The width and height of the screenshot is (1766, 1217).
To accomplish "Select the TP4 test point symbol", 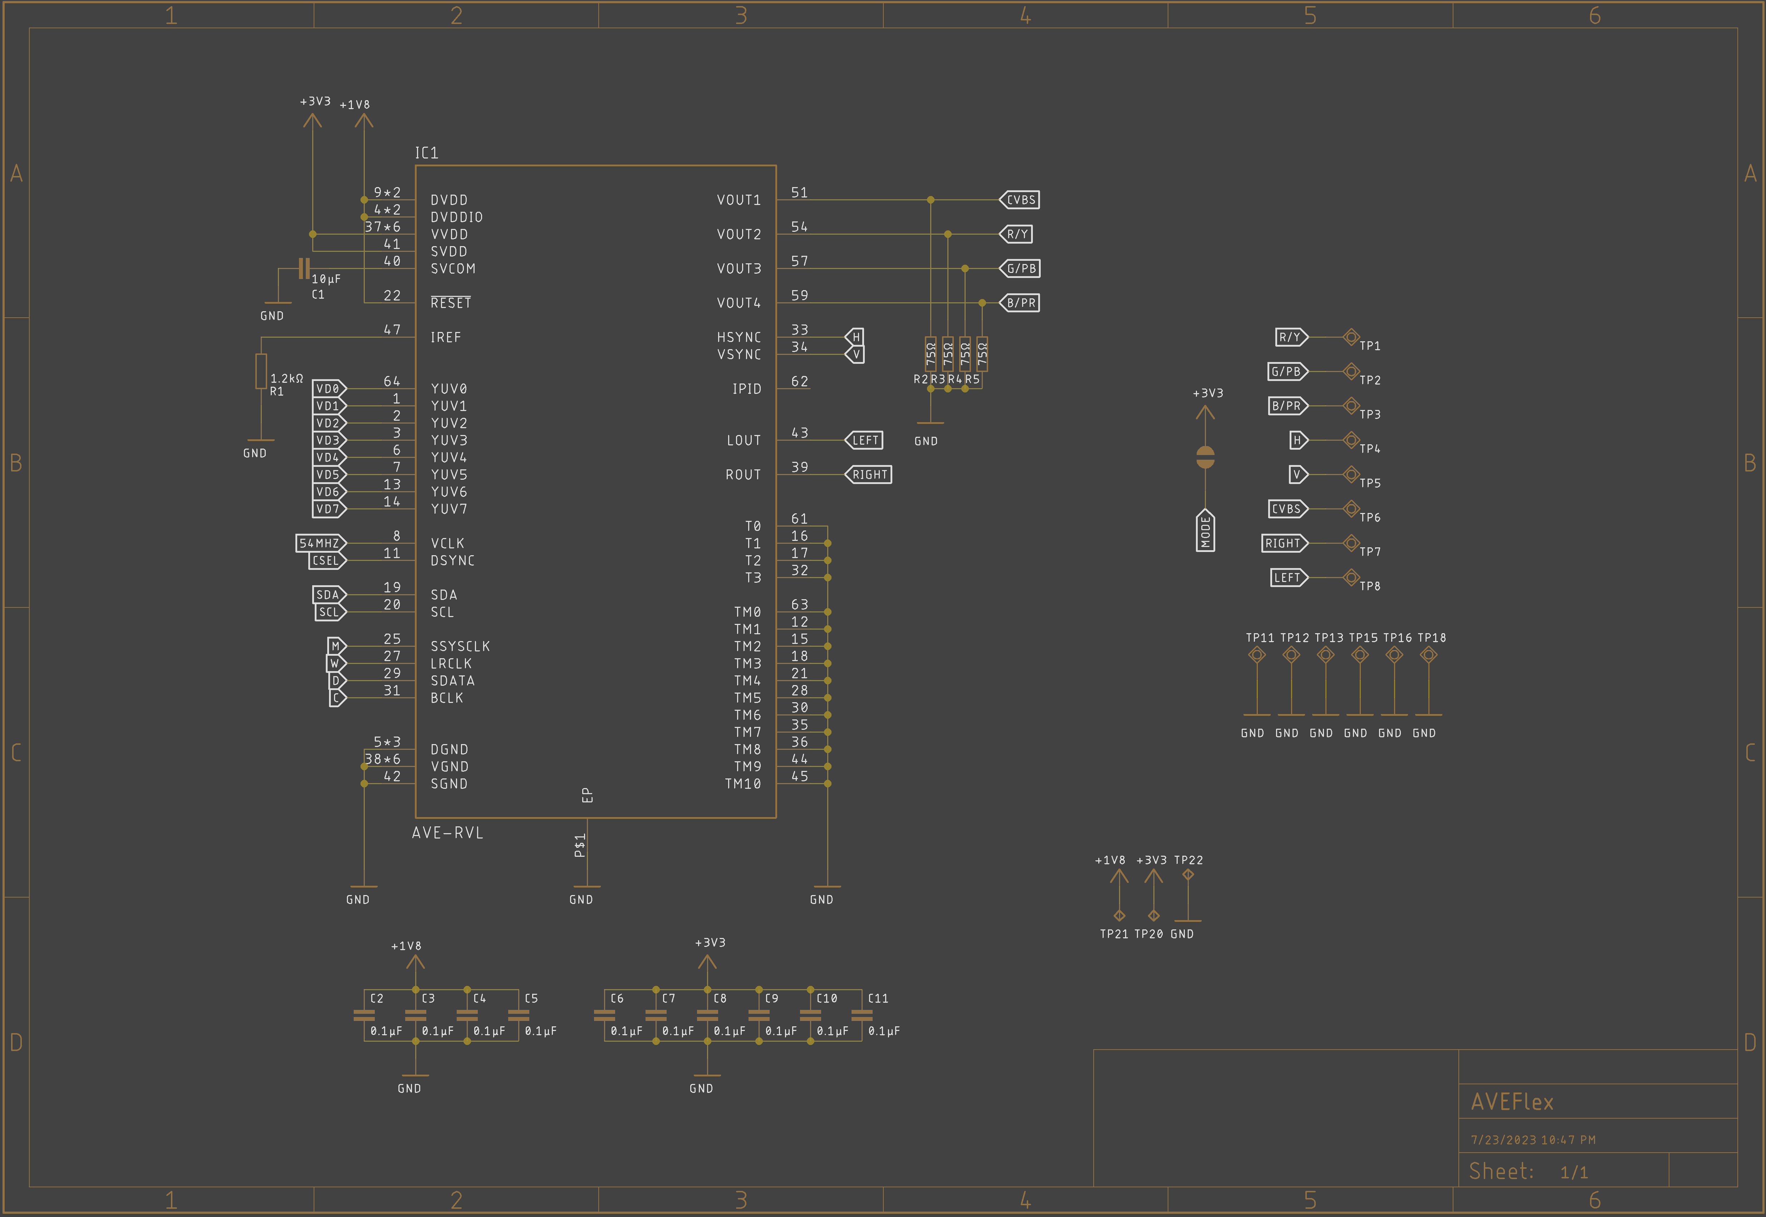I will (1352, 440).
